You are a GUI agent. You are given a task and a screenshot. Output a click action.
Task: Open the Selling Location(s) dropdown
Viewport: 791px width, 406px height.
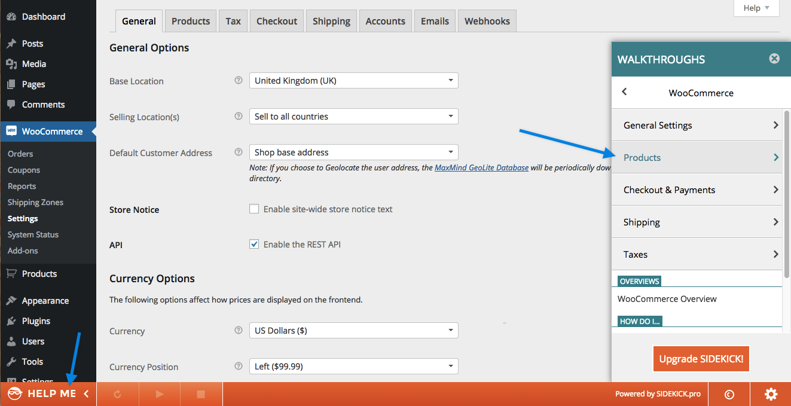(354, 116)
